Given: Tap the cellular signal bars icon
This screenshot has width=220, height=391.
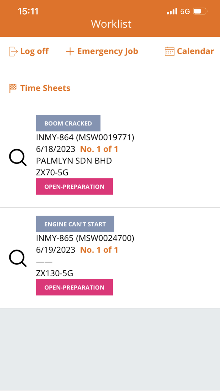Looking at the screenshot, I should click(x=172, y=12).
